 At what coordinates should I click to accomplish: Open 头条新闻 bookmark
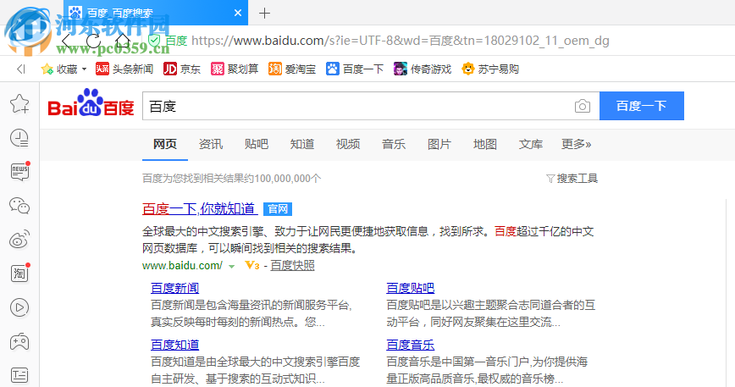[x=124, y=69]
